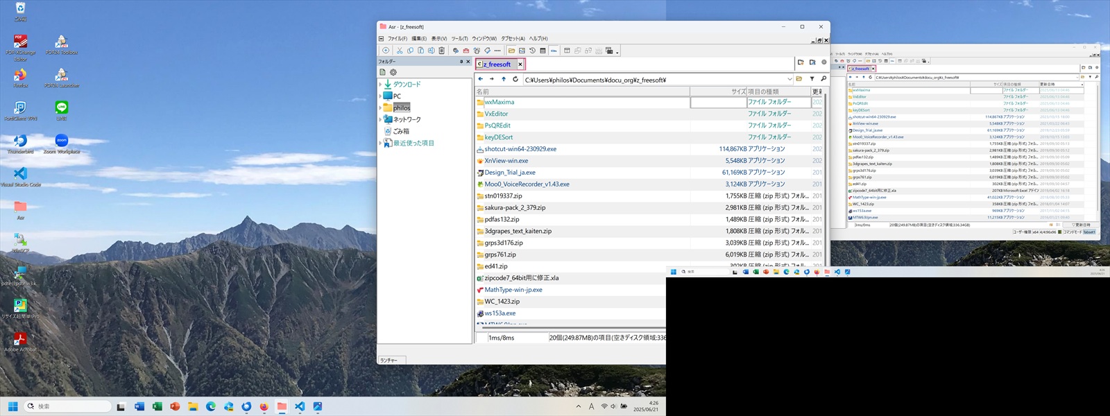
Task: Click the Delete trash icon in Asr toolbar
Action: coord(441,51)
